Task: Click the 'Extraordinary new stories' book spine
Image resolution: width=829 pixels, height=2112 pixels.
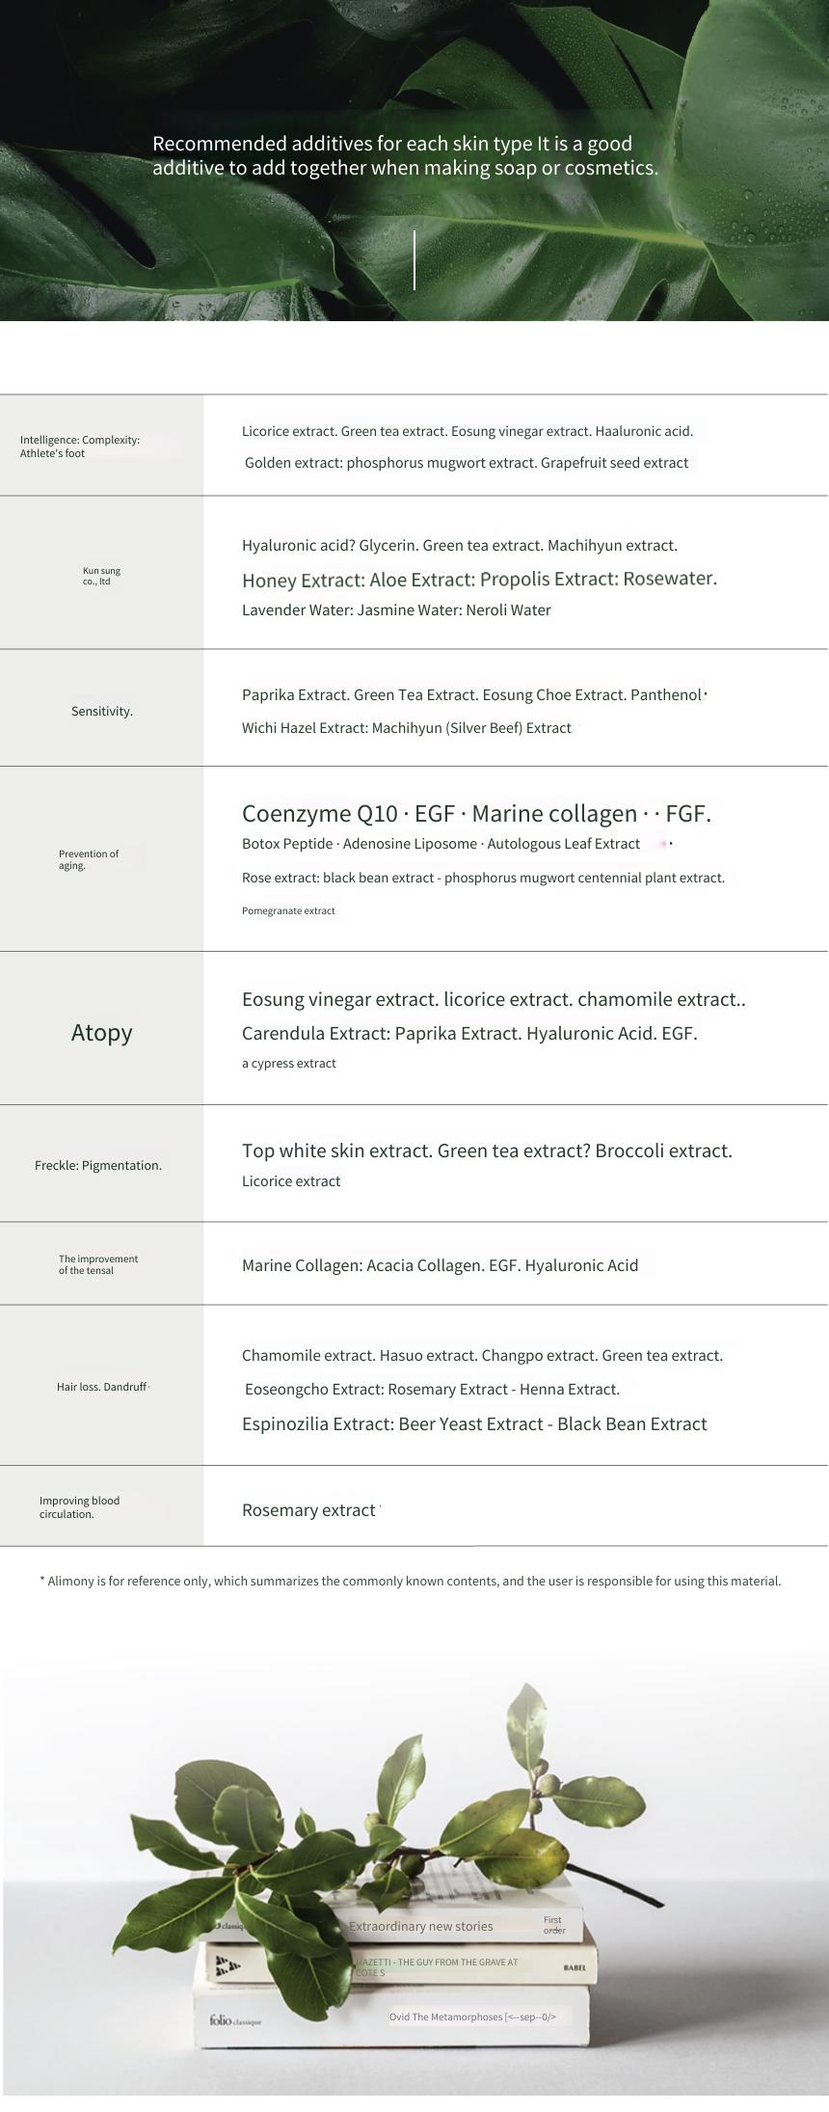Action: 421,1926
